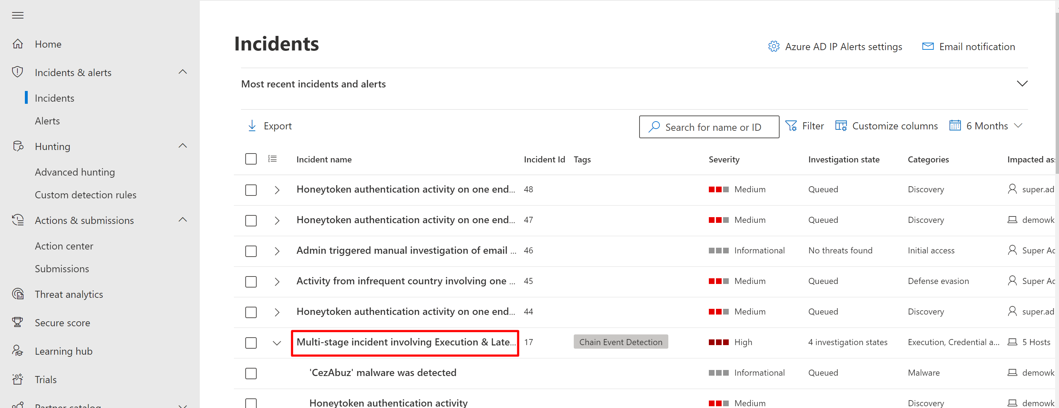The image size is (1059, 408).
Task: Check the box for incident 48
Action: tap(251, 190)
